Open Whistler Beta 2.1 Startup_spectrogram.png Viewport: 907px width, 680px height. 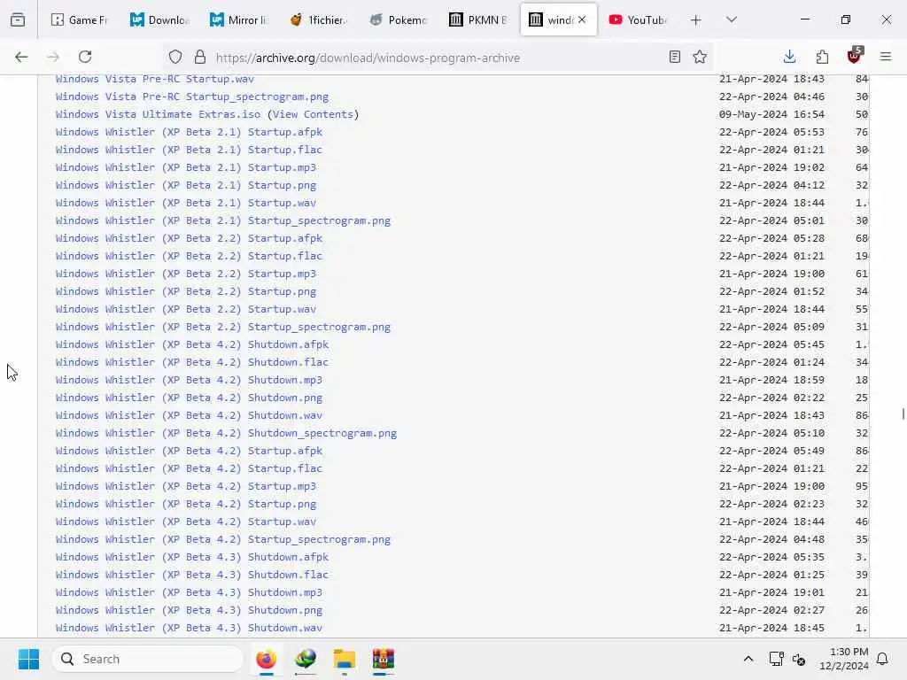point(222,220)
